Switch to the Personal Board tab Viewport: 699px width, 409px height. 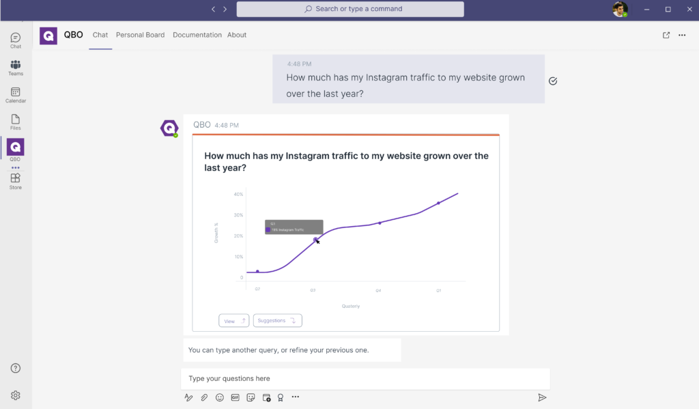point(140,35)
